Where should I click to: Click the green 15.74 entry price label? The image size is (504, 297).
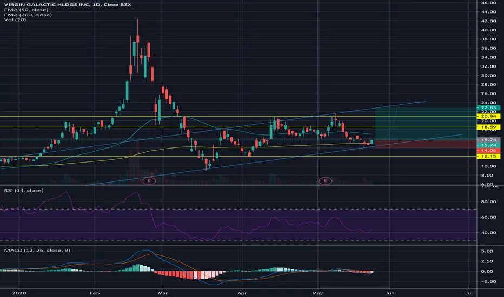(488, 145)
